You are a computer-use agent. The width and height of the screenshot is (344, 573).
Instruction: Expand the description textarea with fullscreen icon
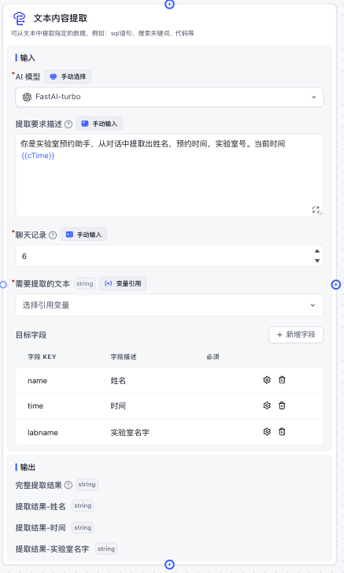[316, 209]
